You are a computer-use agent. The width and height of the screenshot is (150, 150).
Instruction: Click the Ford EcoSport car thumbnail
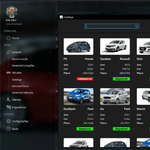pyautogui.click(x=78, y=96)
